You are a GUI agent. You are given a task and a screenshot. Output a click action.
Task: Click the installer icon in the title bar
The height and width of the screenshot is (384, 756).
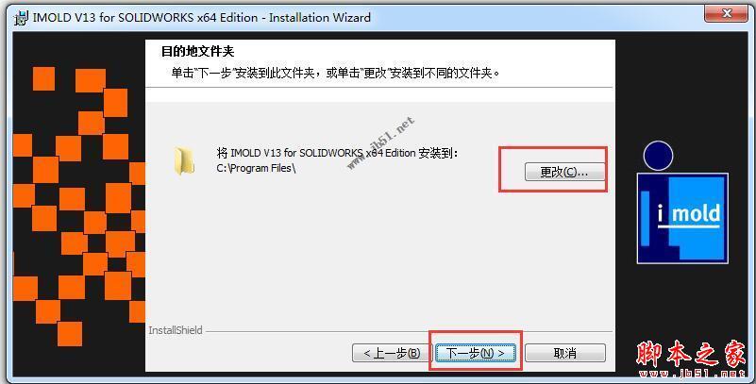coord(21,18)
